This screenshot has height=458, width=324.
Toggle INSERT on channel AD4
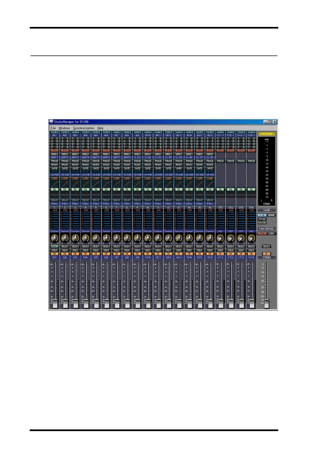(85, 165)
